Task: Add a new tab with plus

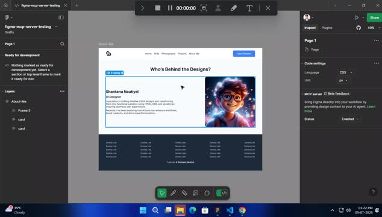Action: [77, 5]
